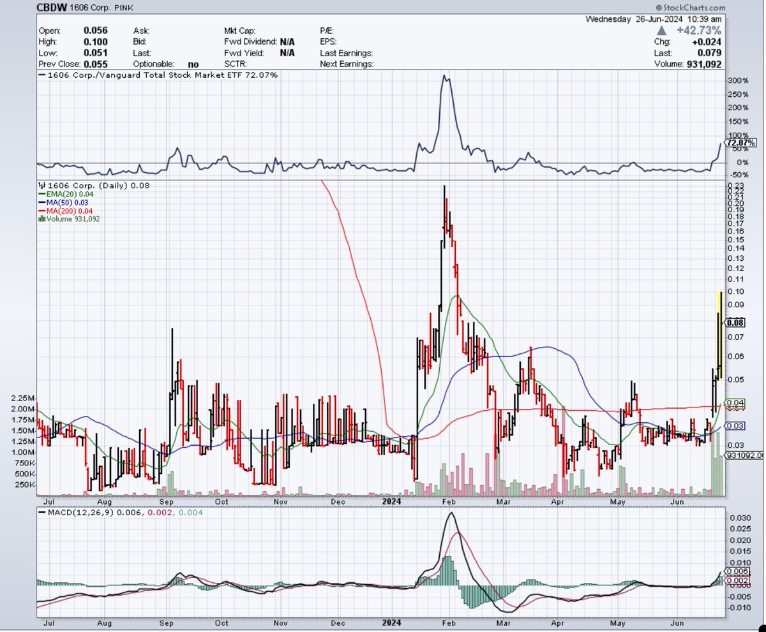Click the Fwd Yield N/A value
The image size is (766, 632).
(287, 54)
